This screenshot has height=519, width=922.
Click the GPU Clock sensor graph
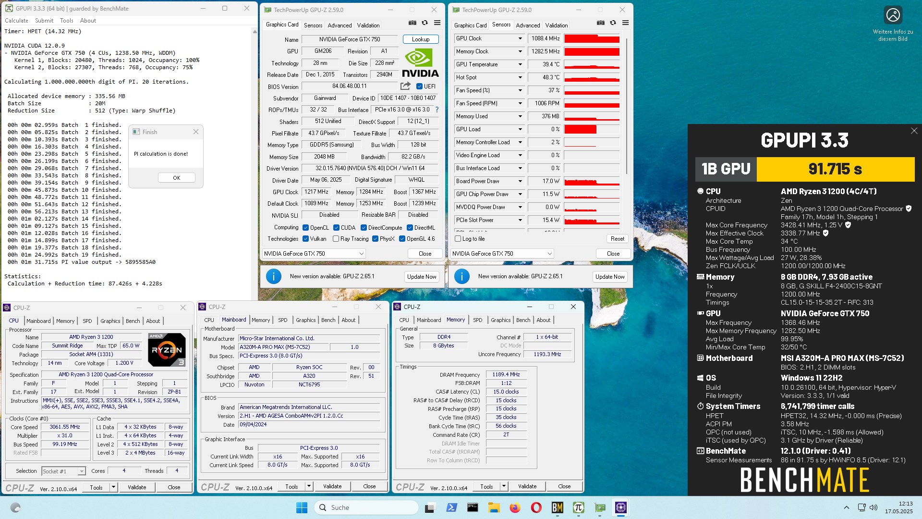coord(592,38)
